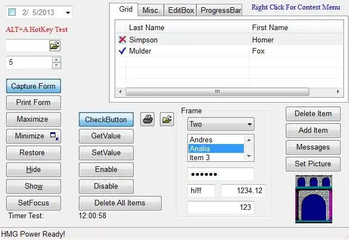Click folder browse icon in top-left text box
349x240 pixels.
point(55,46)
